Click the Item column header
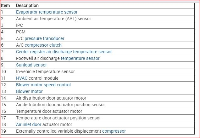Image resolution: width=200 pixels, height=138 pixels. pyautogui.click(x=6, y=5)
